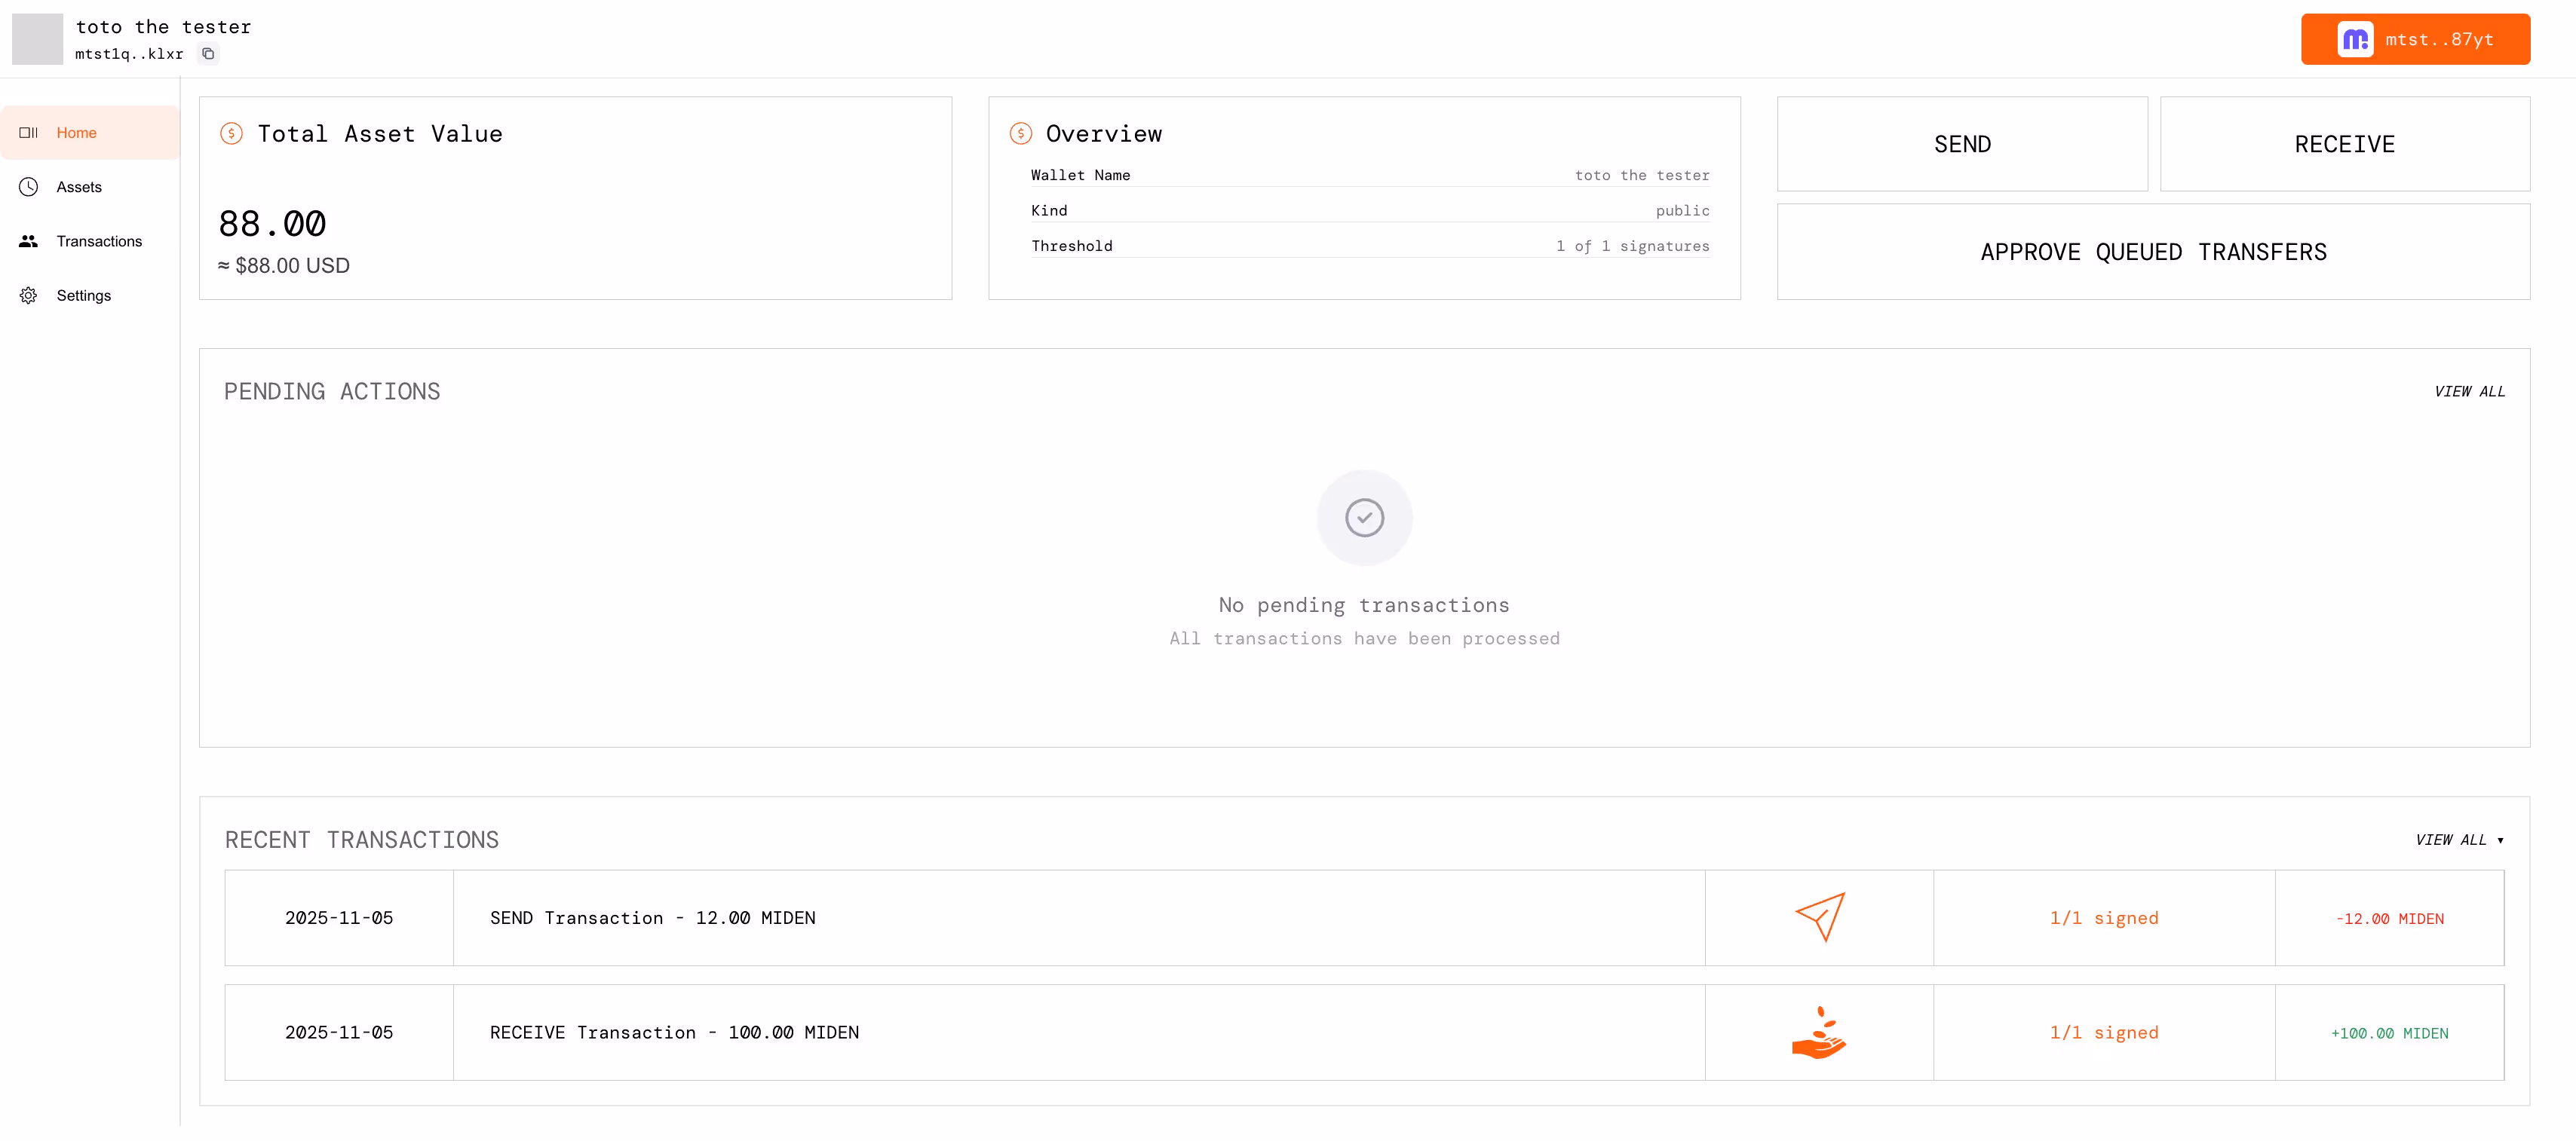Viewport: 2576px width, 1141px height.
Task: Click the paper plane send icon
Action: [1820, 917]
